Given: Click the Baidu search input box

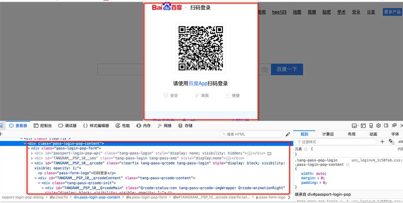Looking at the screenshot, I should 120,69.
